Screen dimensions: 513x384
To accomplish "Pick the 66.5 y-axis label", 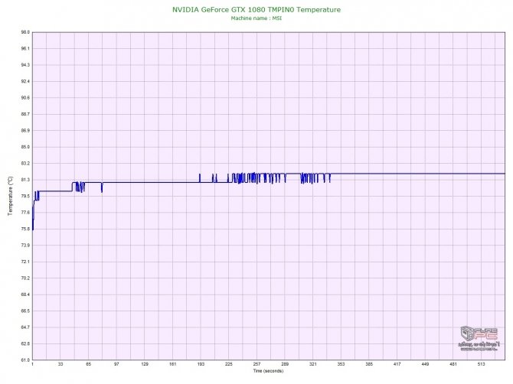I will click(25, 311).
